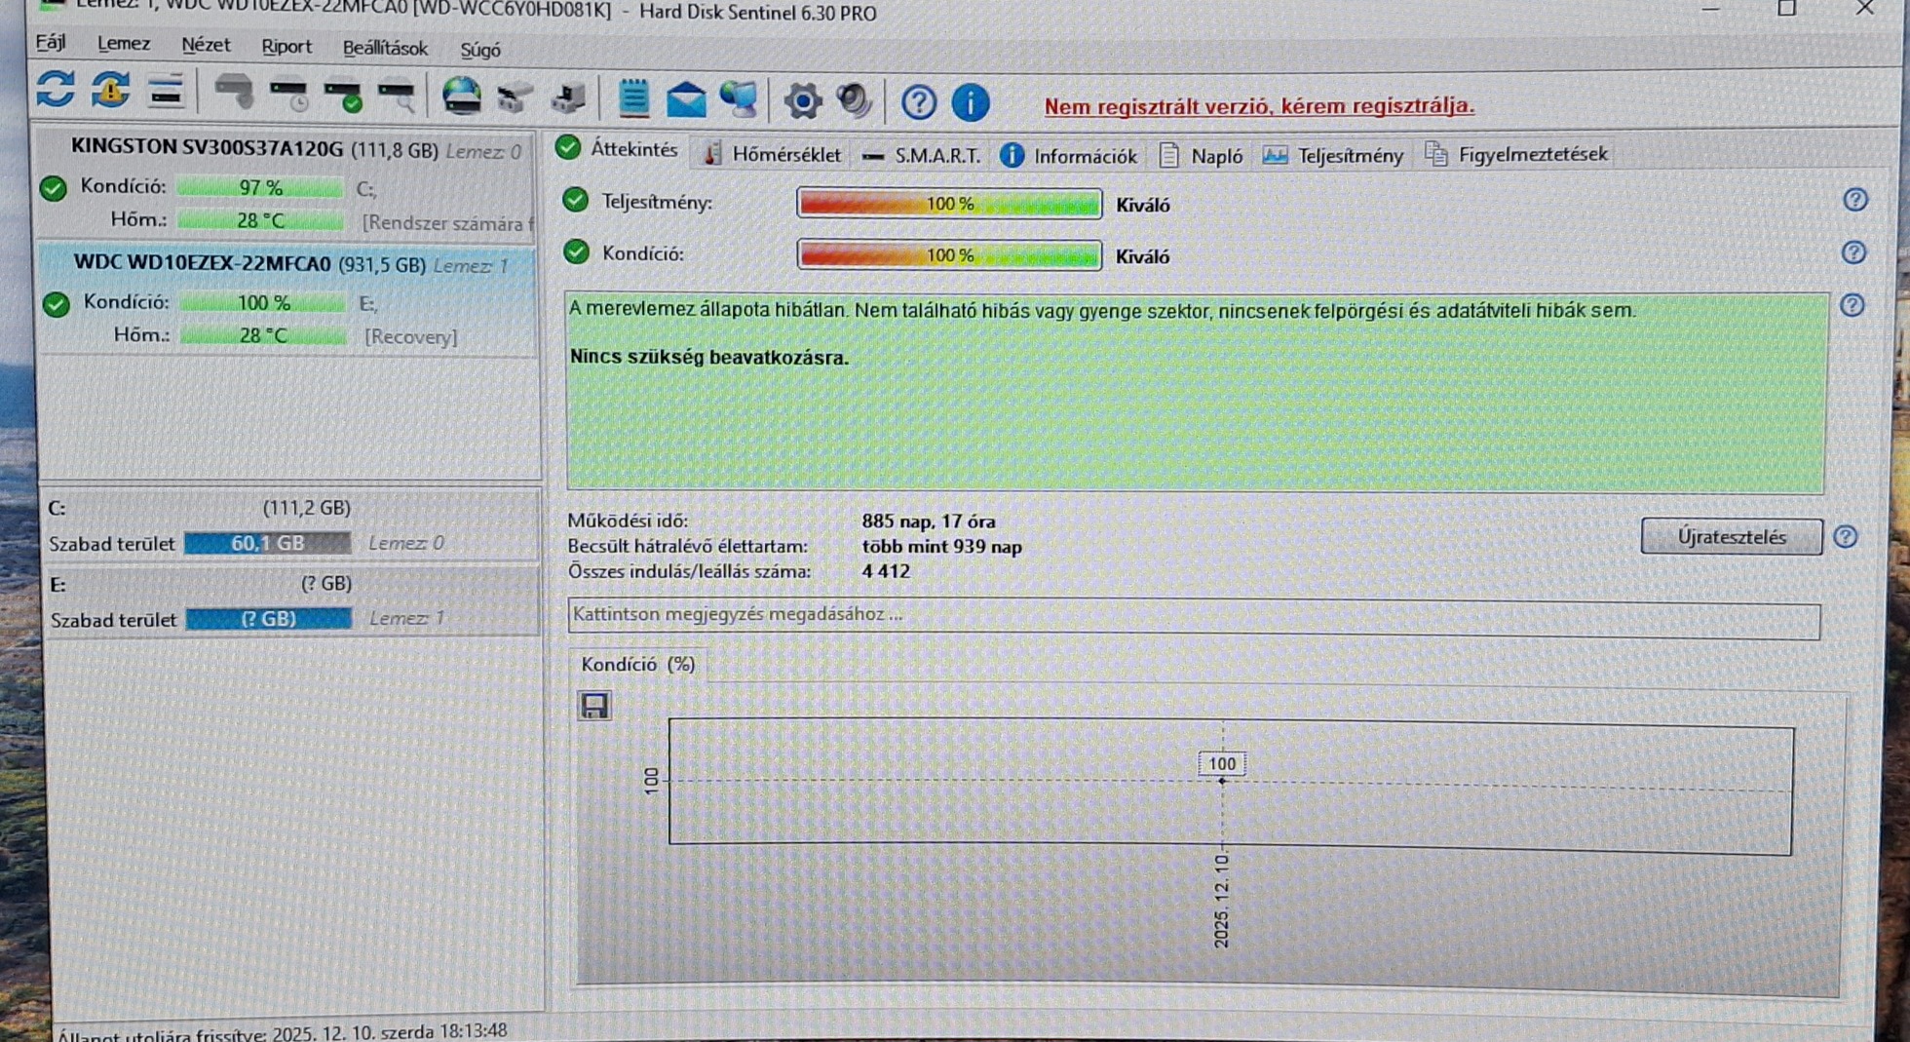
Task: Click the 'Nincs szükség beavatkozásra.' text
Action: click(708, 358)
